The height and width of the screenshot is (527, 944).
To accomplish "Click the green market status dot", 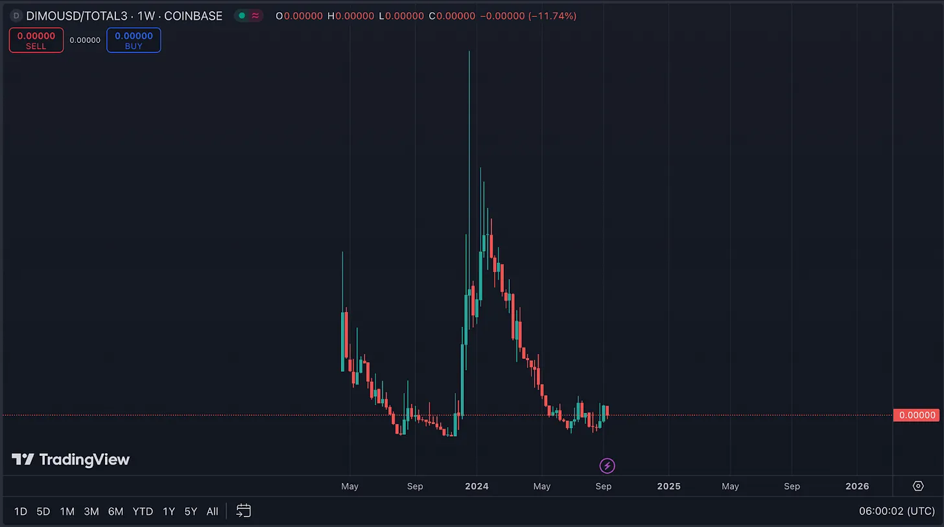I will click(242, 16).
